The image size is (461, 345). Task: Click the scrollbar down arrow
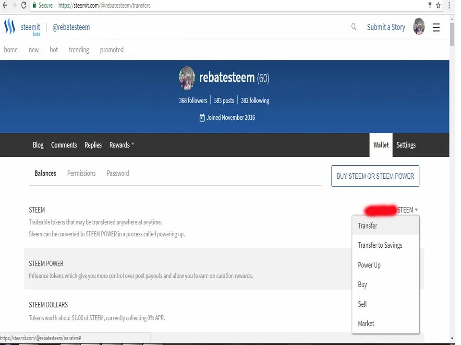(x=452, y=339)
